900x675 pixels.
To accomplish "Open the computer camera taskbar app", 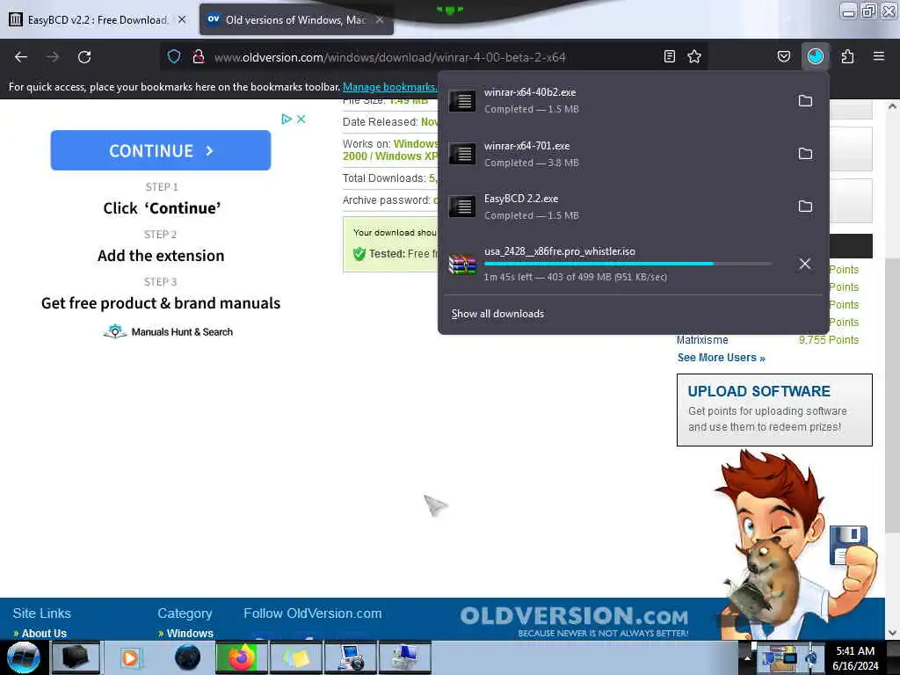I will [350, 657].
